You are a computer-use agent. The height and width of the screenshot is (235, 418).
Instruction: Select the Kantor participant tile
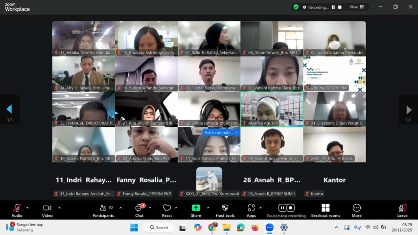point(335,180)
